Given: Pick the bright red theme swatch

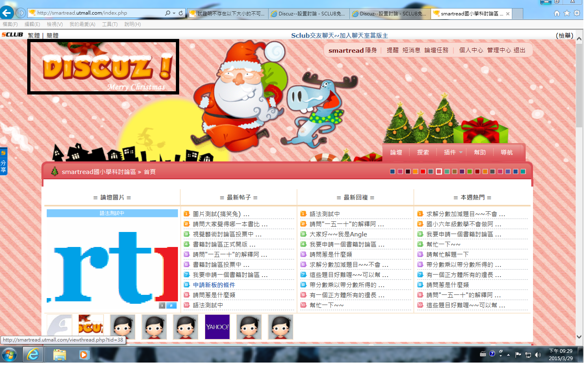Looking at the screenshot, I should [x=423, y=172].
